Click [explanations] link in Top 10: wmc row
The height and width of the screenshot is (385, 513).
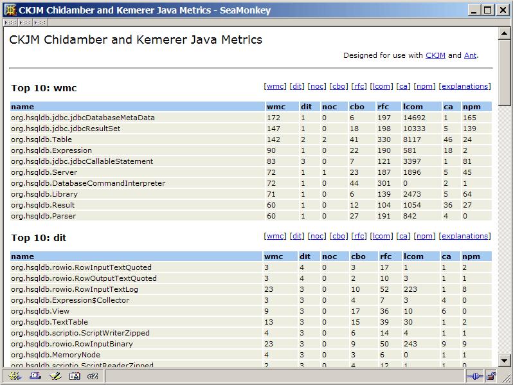pos(465,86)
